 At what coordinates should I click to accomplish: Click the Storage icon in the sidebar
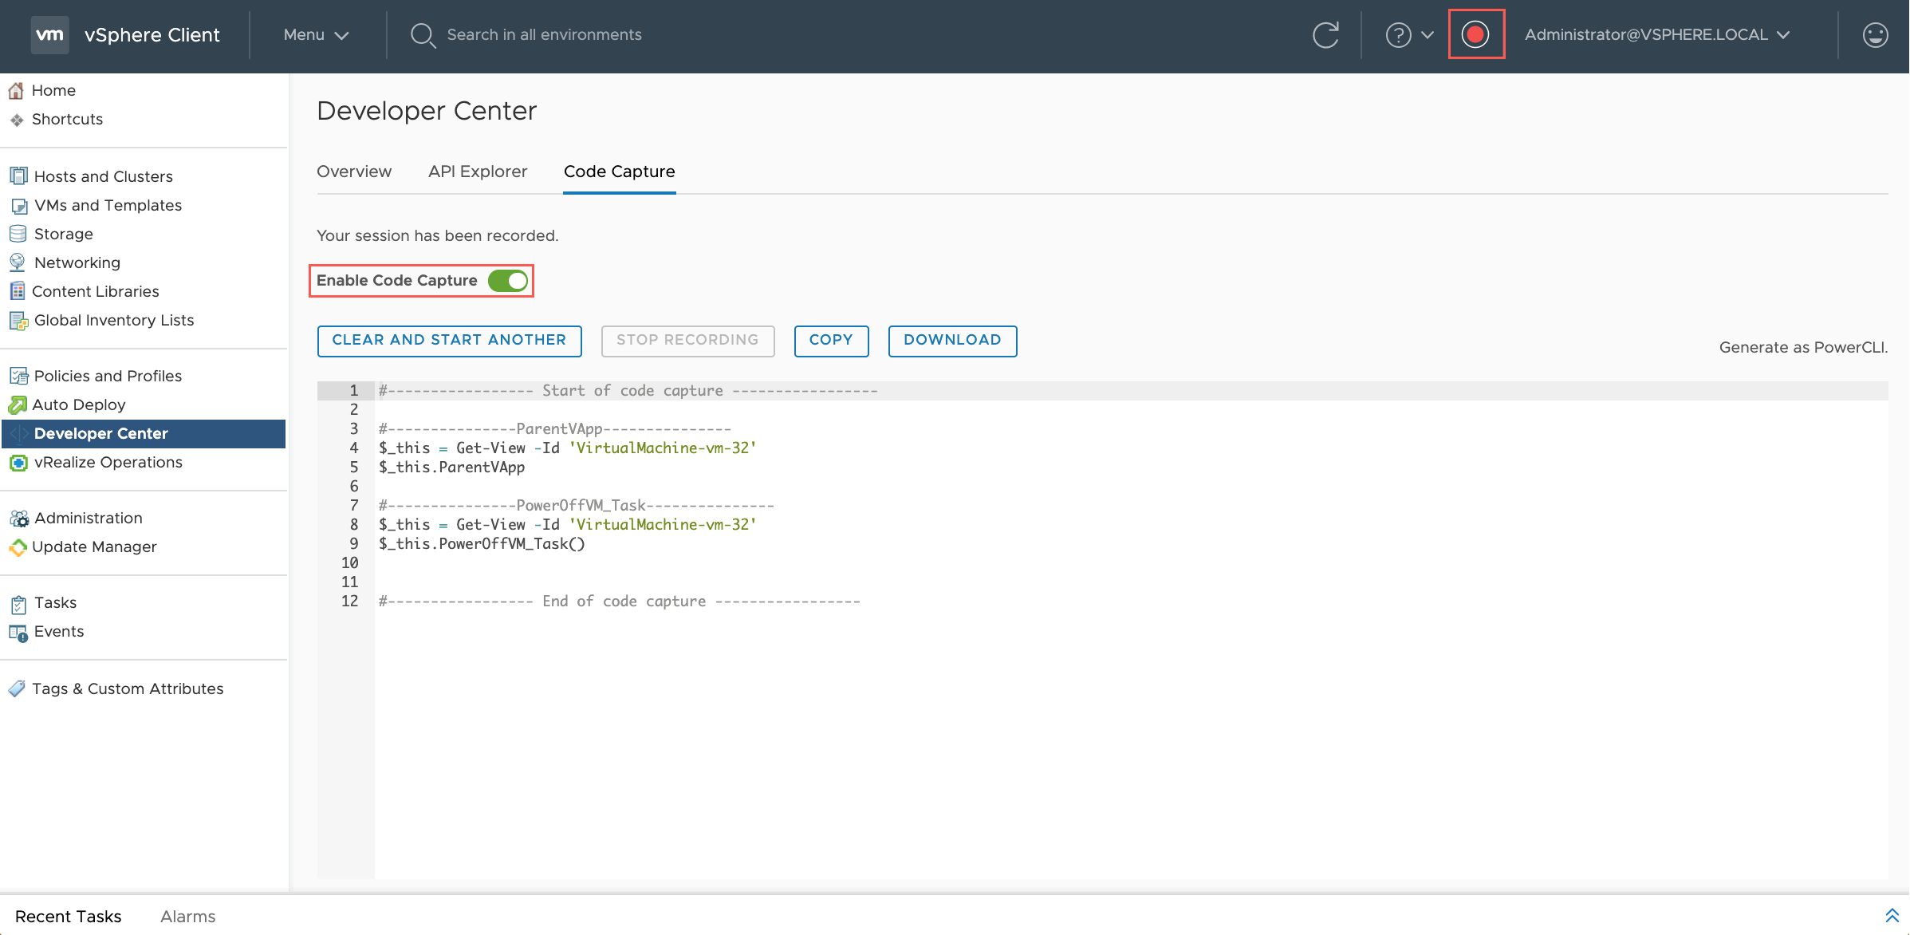pyautogui.click(x=18, y=234)
